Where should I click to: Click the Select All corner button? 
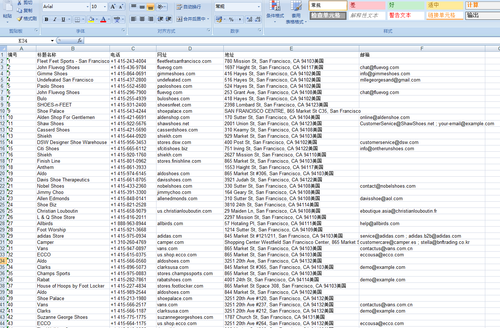[3, 48]
